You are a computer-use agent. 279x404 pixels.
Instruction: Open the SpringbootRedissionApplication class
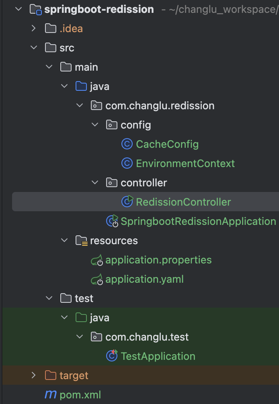198,222
